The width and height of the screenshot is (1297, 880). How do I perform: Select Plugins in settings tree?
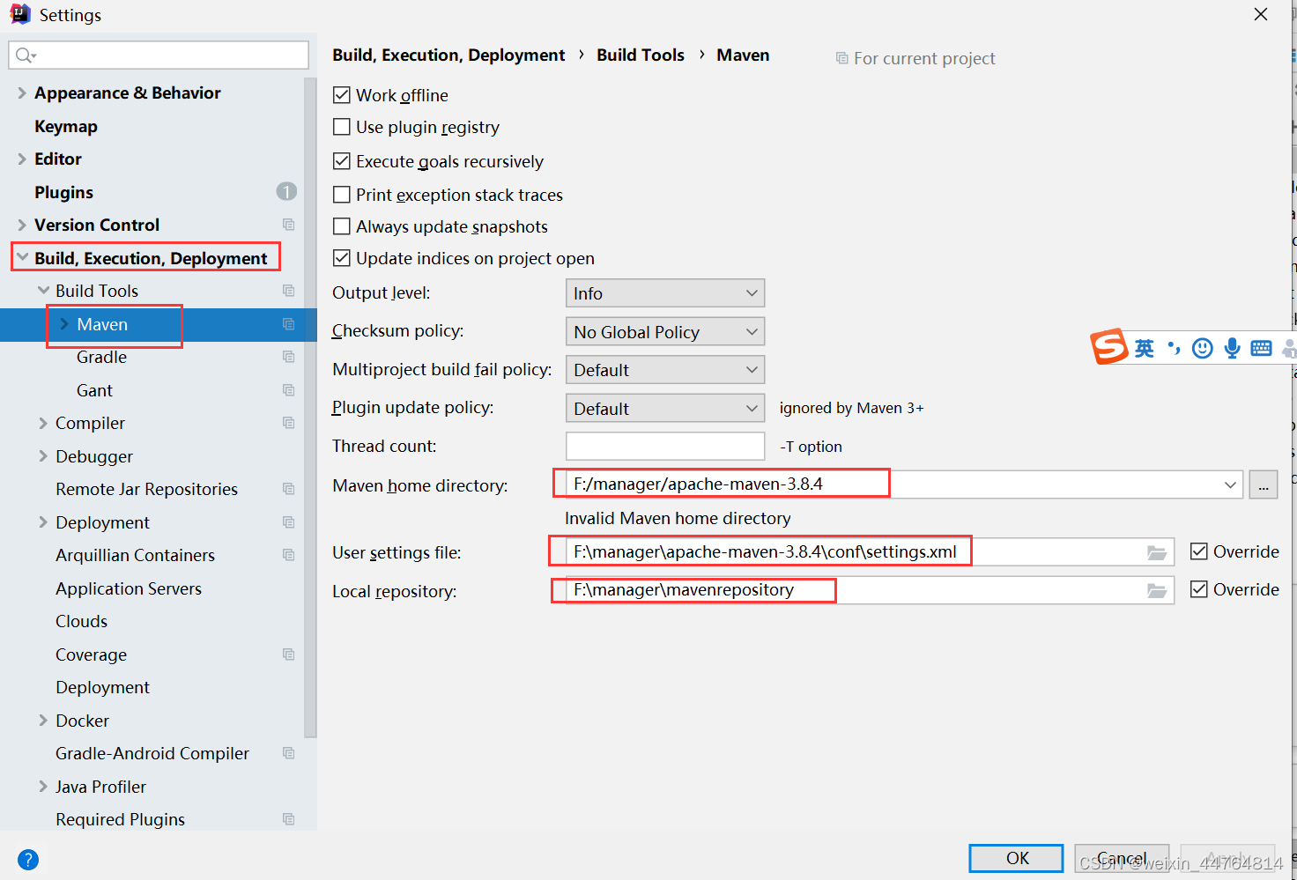[x=63, y=192]
